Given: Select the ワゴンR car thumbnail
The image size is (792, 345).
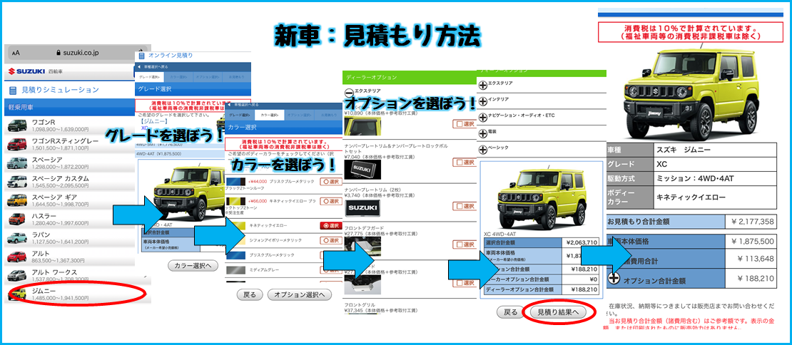Looking at the screenshot, I should coord(17,127).
